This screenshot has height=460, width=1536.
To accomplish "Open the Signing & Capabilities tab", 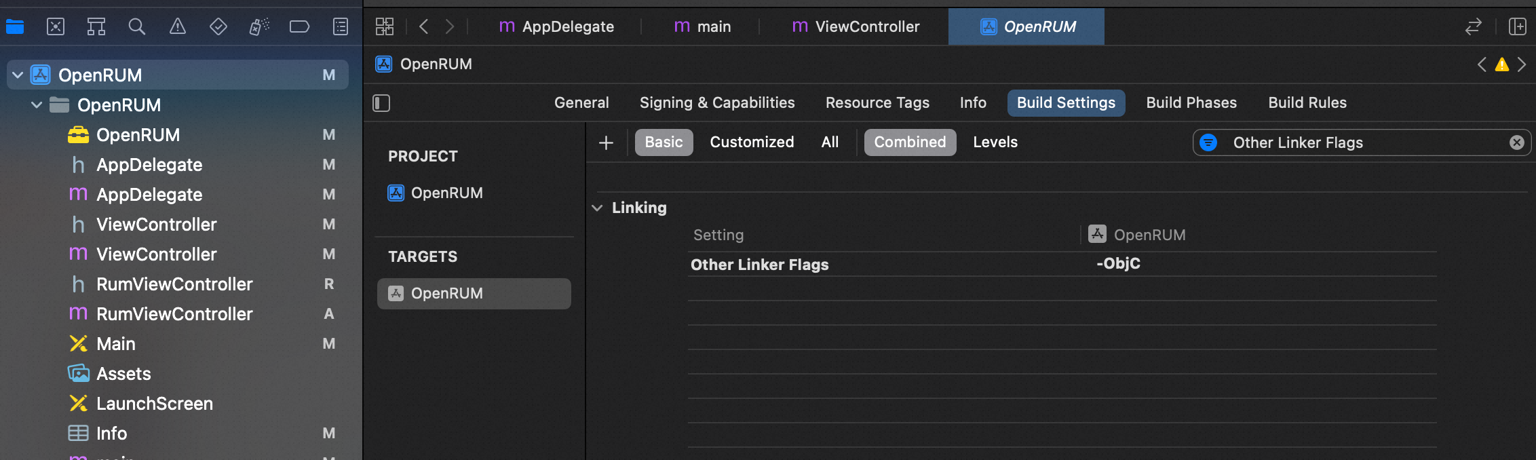I will [717, 103].
